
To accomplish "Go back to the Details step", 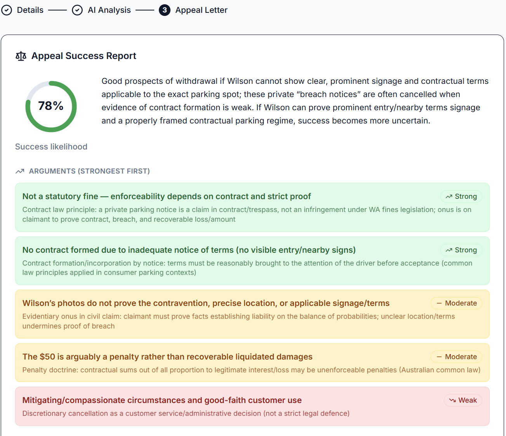I will click(x=30, y=10).
